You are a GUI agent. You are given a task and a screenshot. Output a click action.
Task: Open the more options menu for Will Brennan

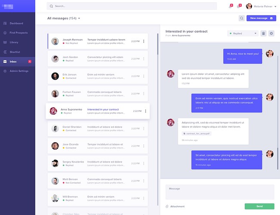(144, 198)
